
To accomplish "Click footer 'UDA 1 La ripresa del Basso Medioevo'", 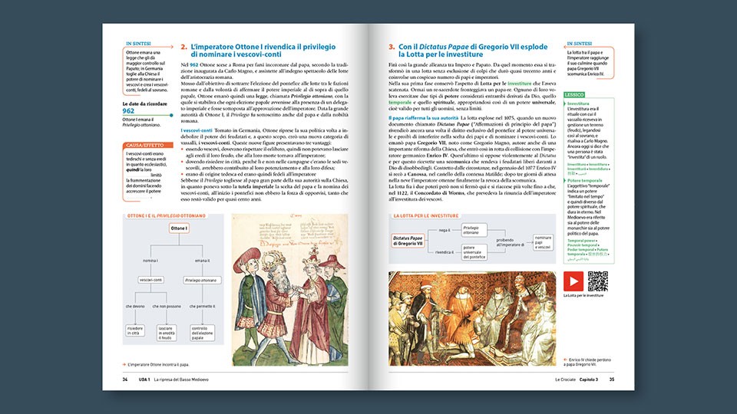I will click(174, 379).
